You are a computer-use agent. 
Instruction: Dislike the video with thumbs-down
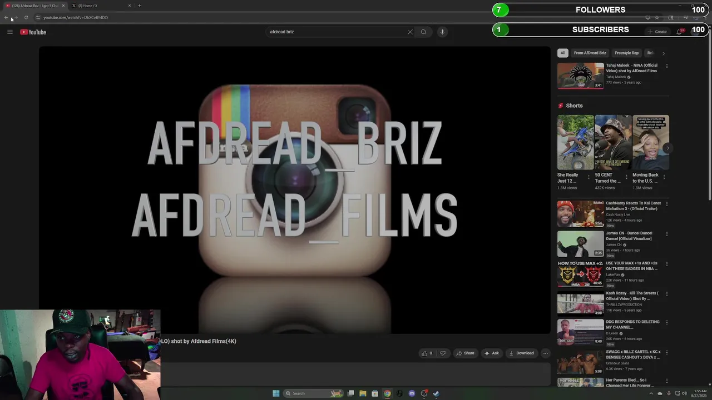pyautogui.click(x=443, y=353)
